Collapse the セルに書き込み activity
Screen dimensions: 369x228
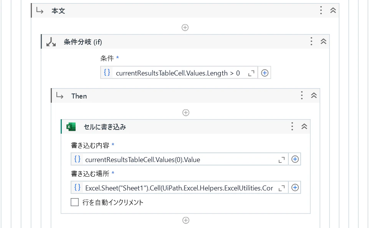point(304,126)
